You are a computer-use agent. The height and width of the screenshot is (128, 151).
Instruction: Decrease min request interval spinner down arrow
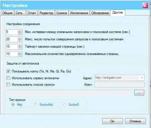(20, 33)
